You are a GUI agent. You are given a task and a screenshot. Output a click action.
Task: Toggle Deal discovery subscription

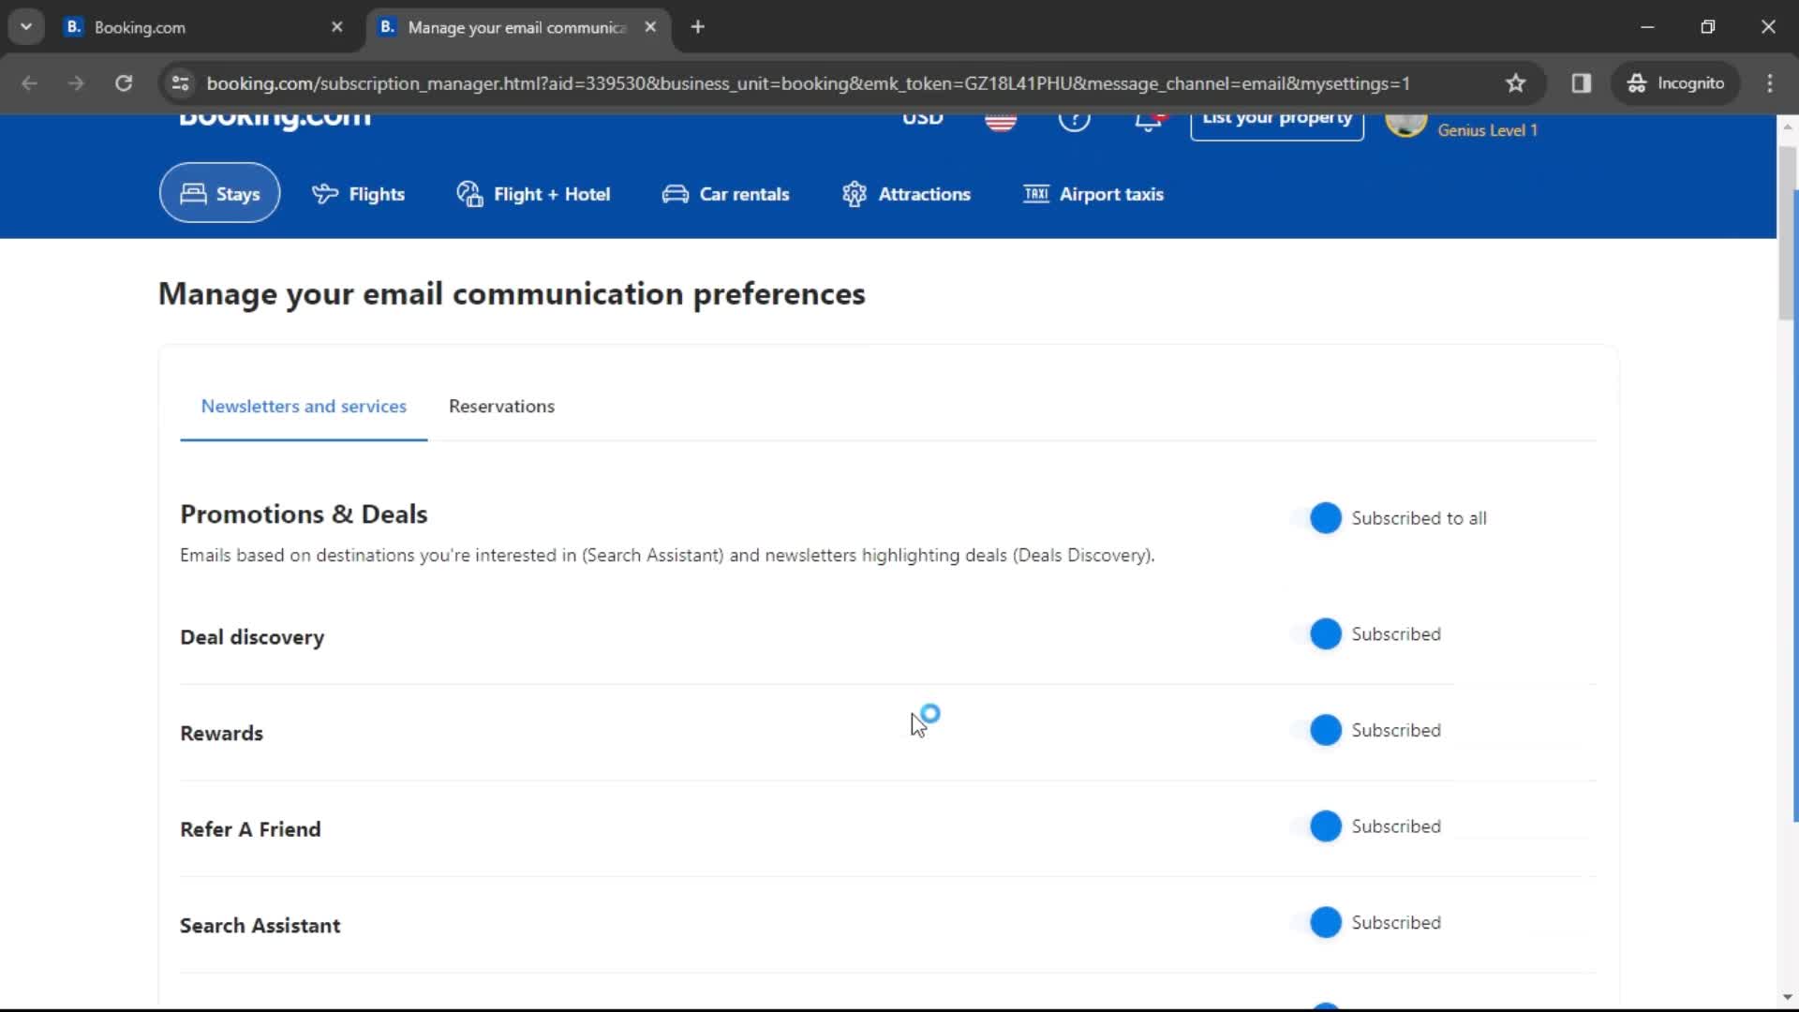pyautogui.click(x=1317, y=634)
